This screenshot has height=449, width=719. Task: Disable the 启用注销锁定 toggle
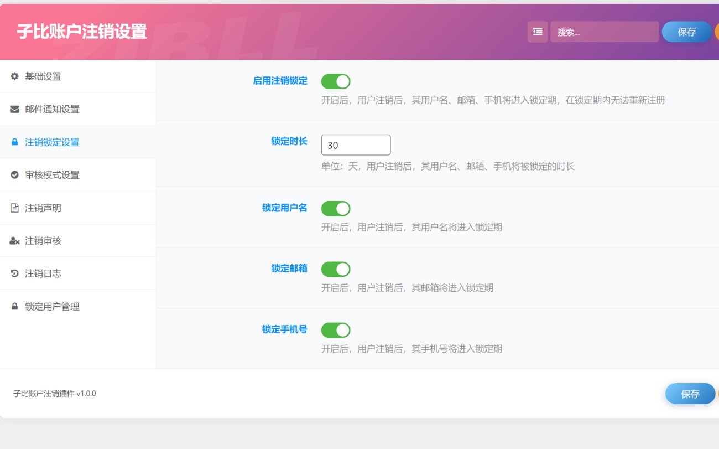coord(336,81)
